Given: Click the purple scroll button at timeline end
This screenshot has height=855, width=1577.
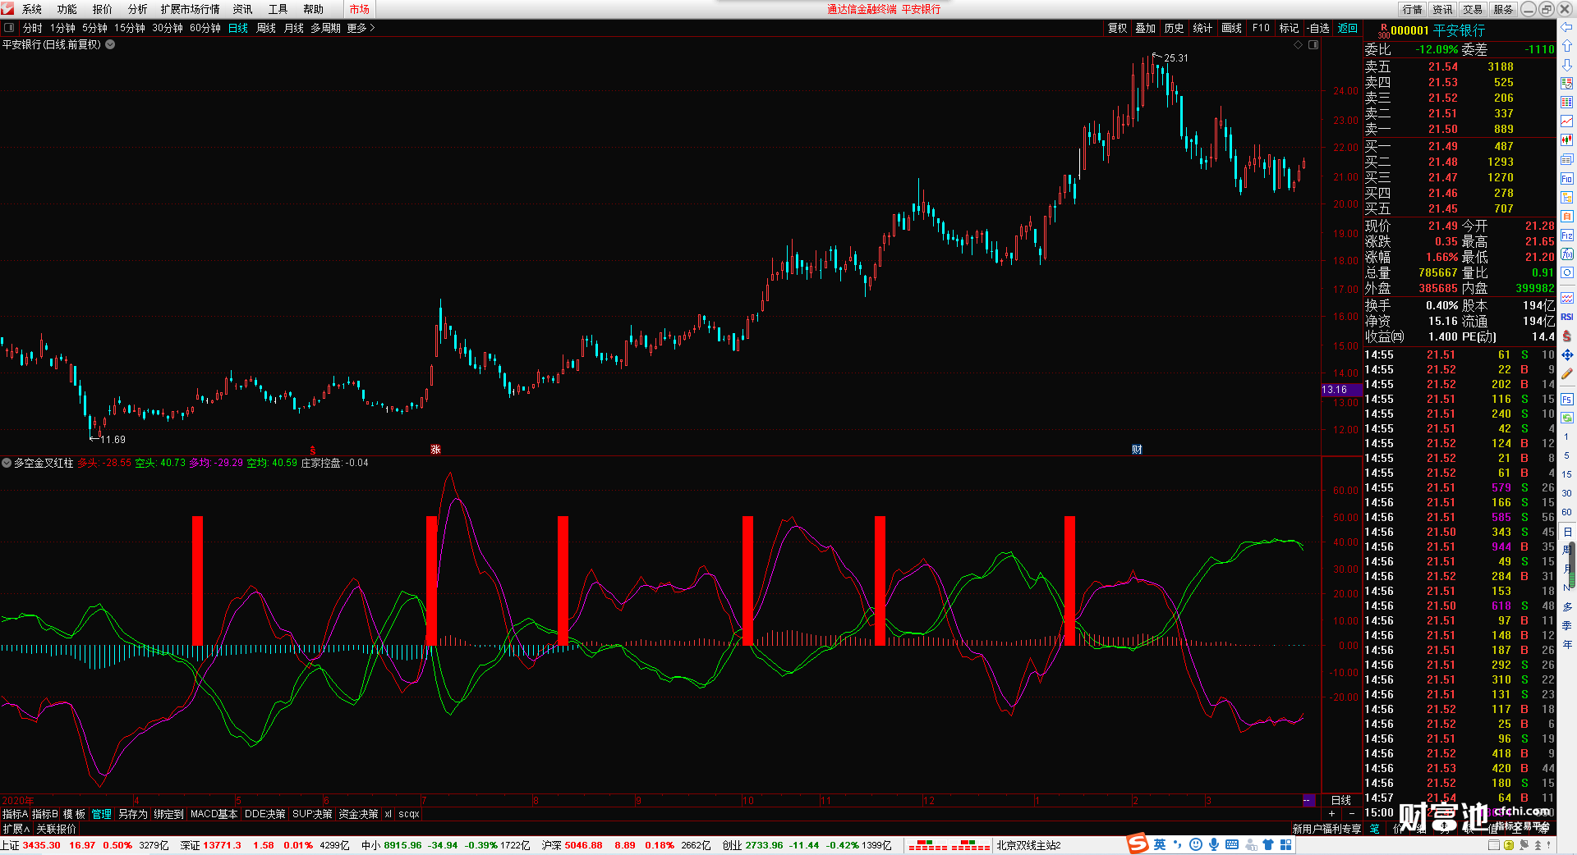Looking at the screenshot, I should [1308, 800].
